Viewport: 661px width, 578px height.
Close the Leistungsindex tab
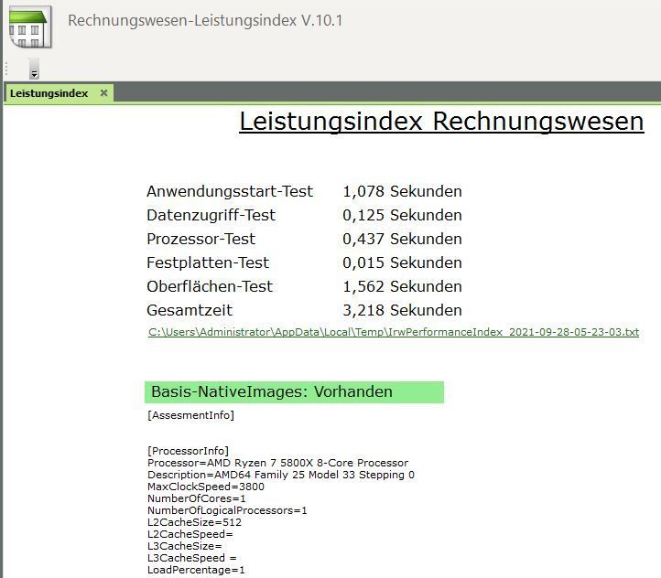click(x=103, y=93)
